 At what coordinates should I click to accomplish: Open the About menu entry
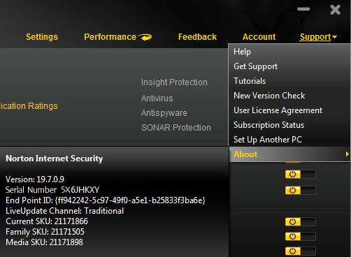click(x=289, y=154)
